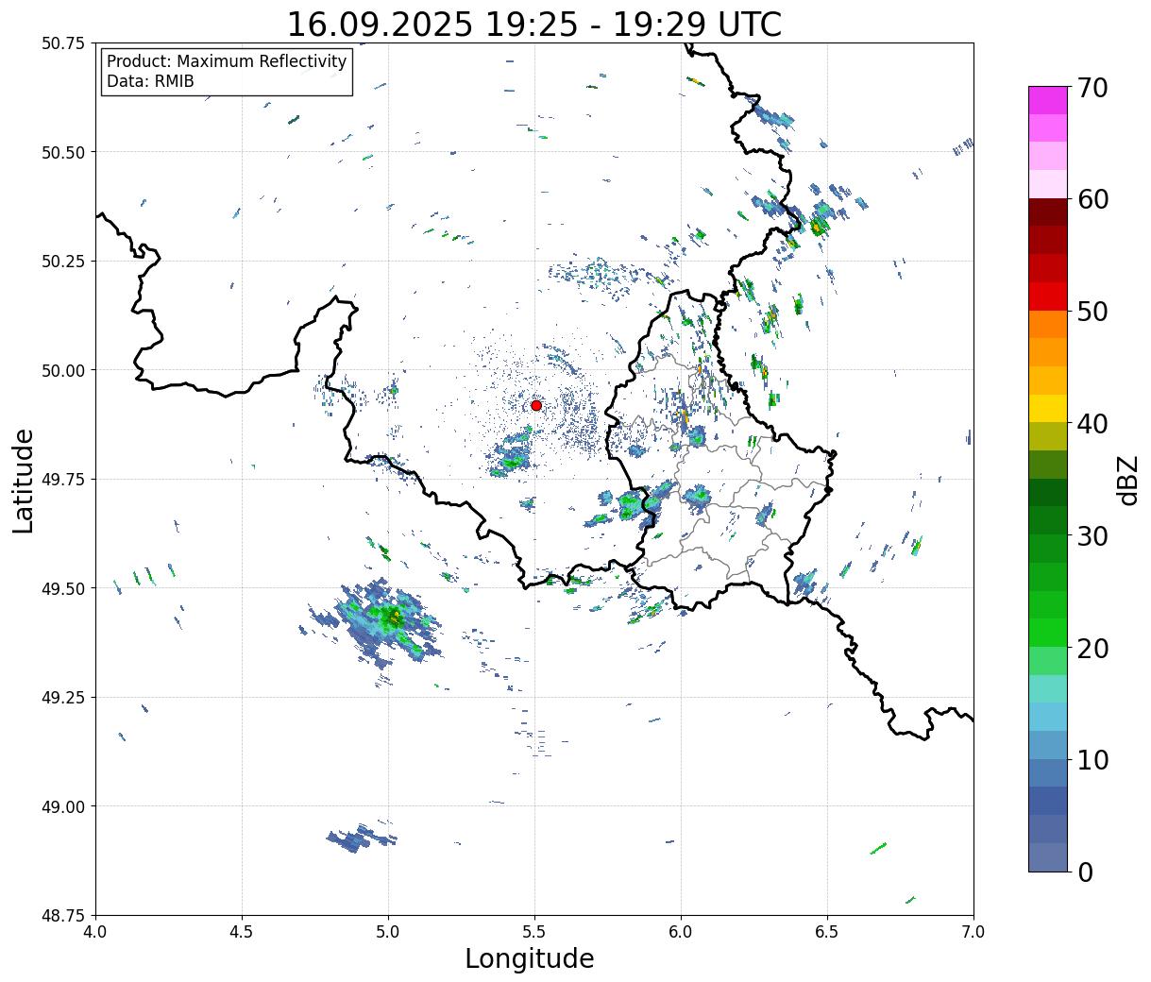Click latitude tick label 49.50

pos(62,588)
